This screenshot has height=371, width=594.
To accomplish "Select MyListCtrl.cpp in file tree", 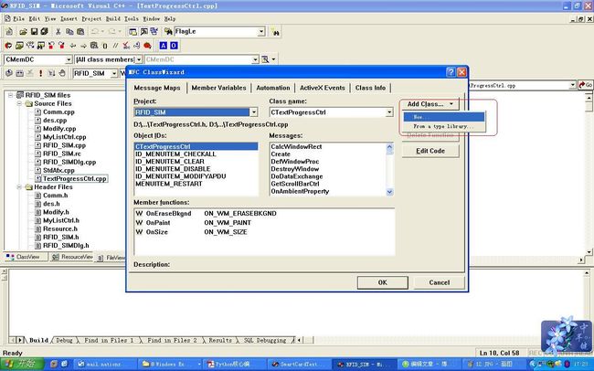I will (x=64, y=137).
